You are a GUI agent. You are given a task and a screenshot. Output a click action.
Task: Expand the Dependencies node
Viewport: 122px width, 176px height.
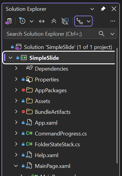16,68
